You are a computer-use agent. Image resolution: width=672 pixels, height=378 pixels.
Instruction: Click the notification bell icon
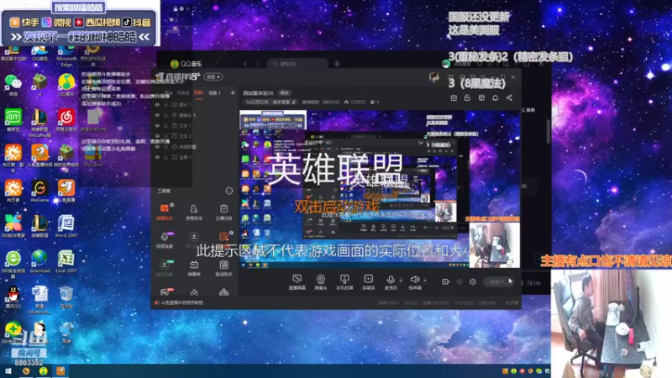tap(495, 97)
